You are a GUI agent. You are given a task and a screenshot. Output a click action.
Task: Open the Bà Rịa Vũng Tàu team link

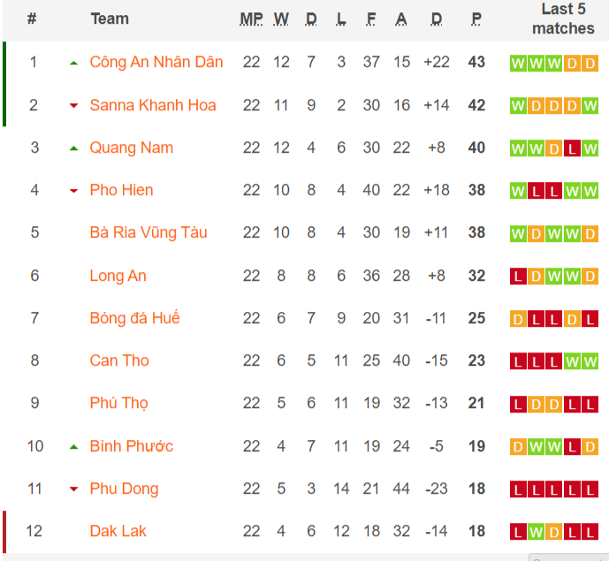pyautogui.click(x=148, y=232)
